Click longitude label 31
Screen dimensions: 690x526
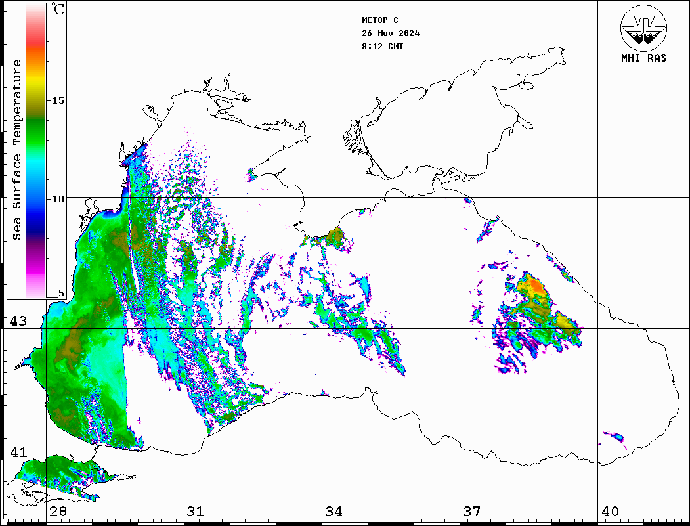click(x=196, y=511)
